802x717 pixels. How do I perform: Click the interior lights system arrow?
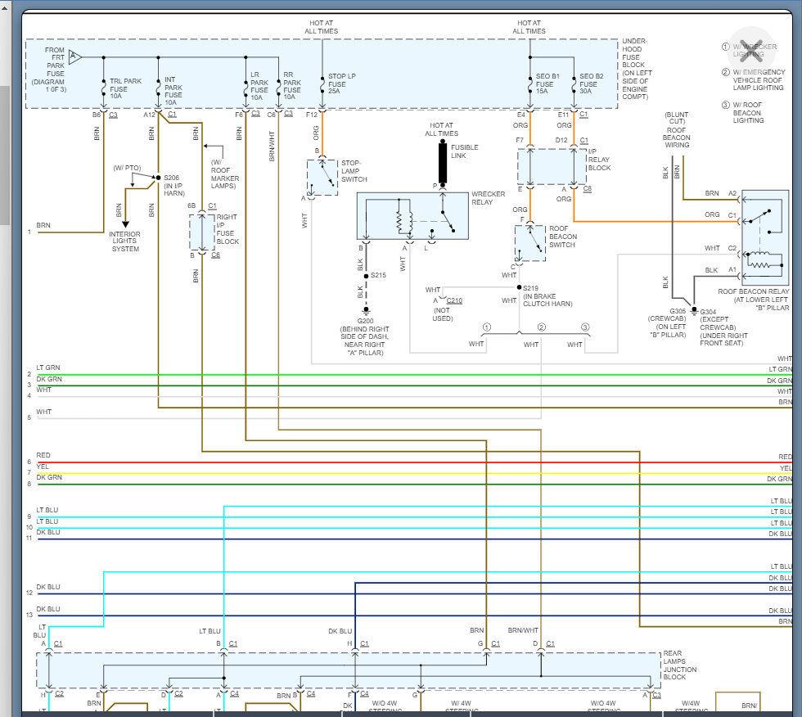click(124, 220)
